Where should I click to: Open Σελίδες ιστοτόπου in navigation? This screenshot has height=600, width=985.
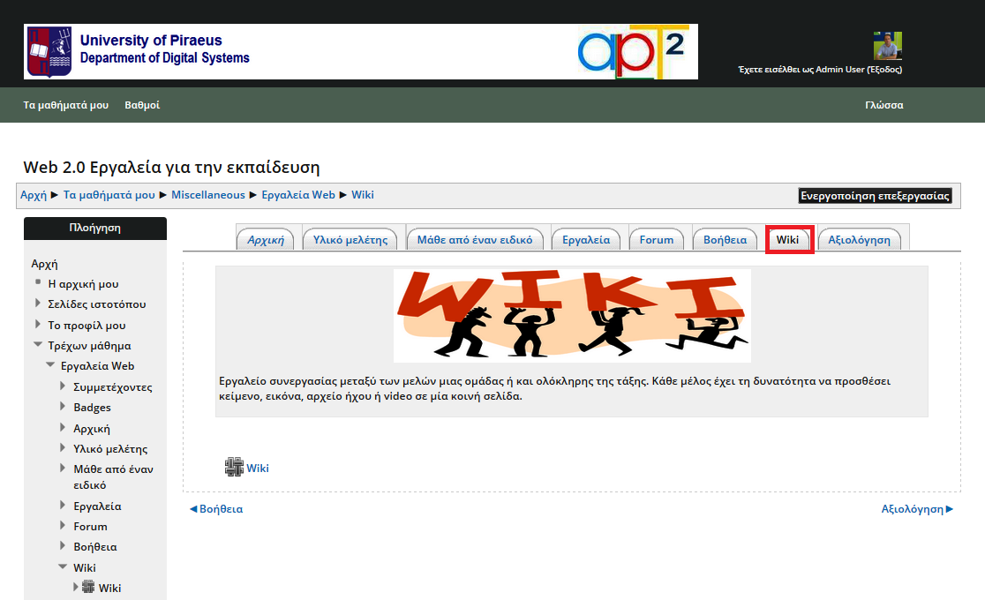click(x=97, y=304)
